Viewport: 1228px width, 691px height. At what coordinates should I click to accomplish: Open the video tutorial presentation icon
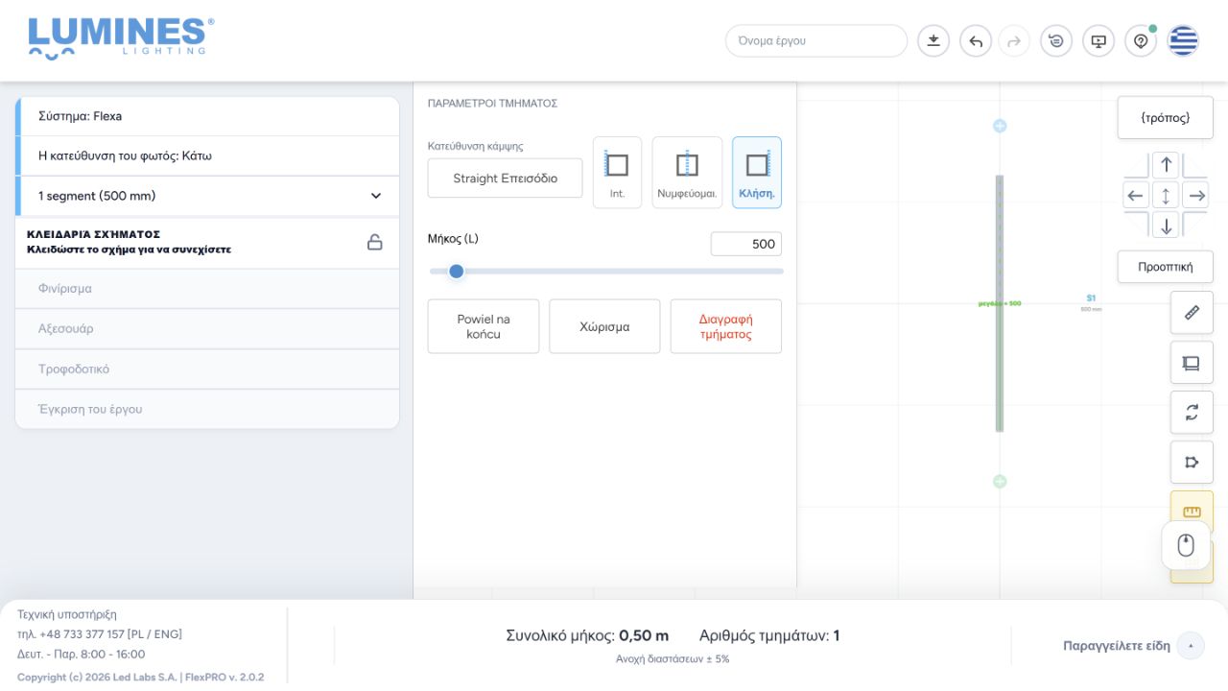(1098, 41)
